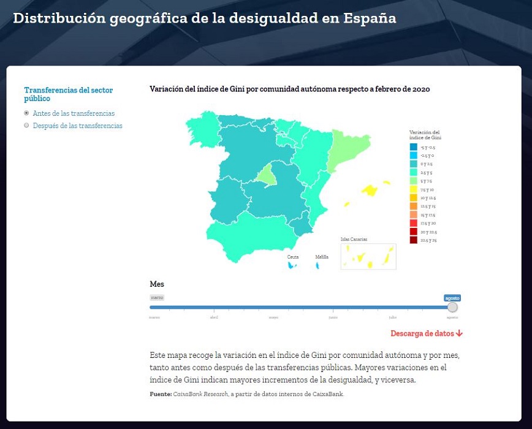Select the 'Después de las transferencias' radio option
This screenshot has height=429, width=532.
(x=26, y=126)
